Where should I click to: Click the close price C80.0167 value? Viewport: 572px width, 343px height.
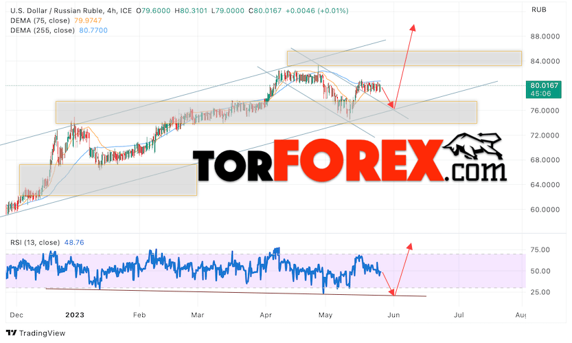point(265,10)
